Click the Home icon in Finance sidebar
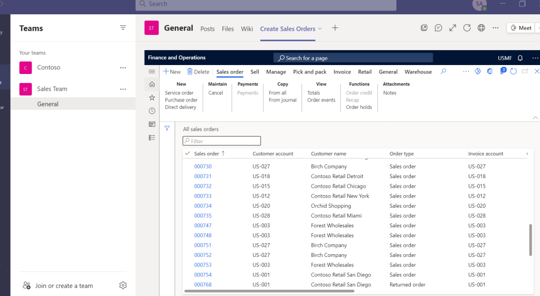The width and height of the screenshot is (540, 296). tap(152, 85)
